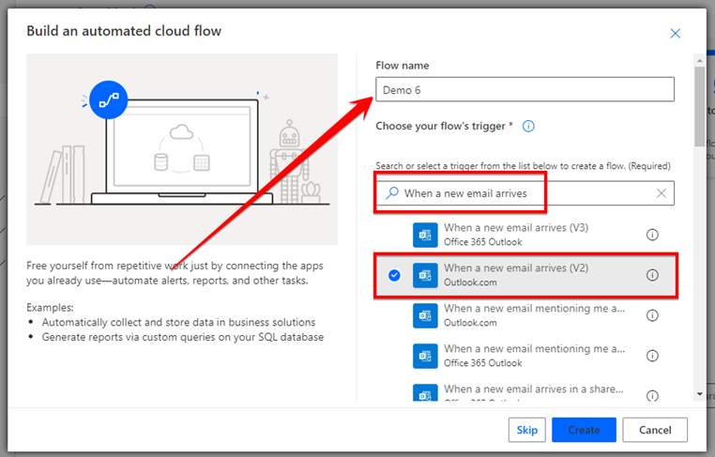Click the magnifier icon in trigger search
Screen dimensions: 715x457
[391, 193]
